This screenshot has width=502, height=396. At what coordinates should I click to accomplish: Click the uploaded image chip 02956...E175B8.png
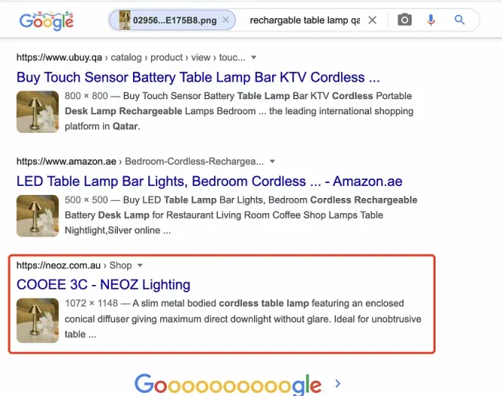pyautogui.click(x=172, y=20)
